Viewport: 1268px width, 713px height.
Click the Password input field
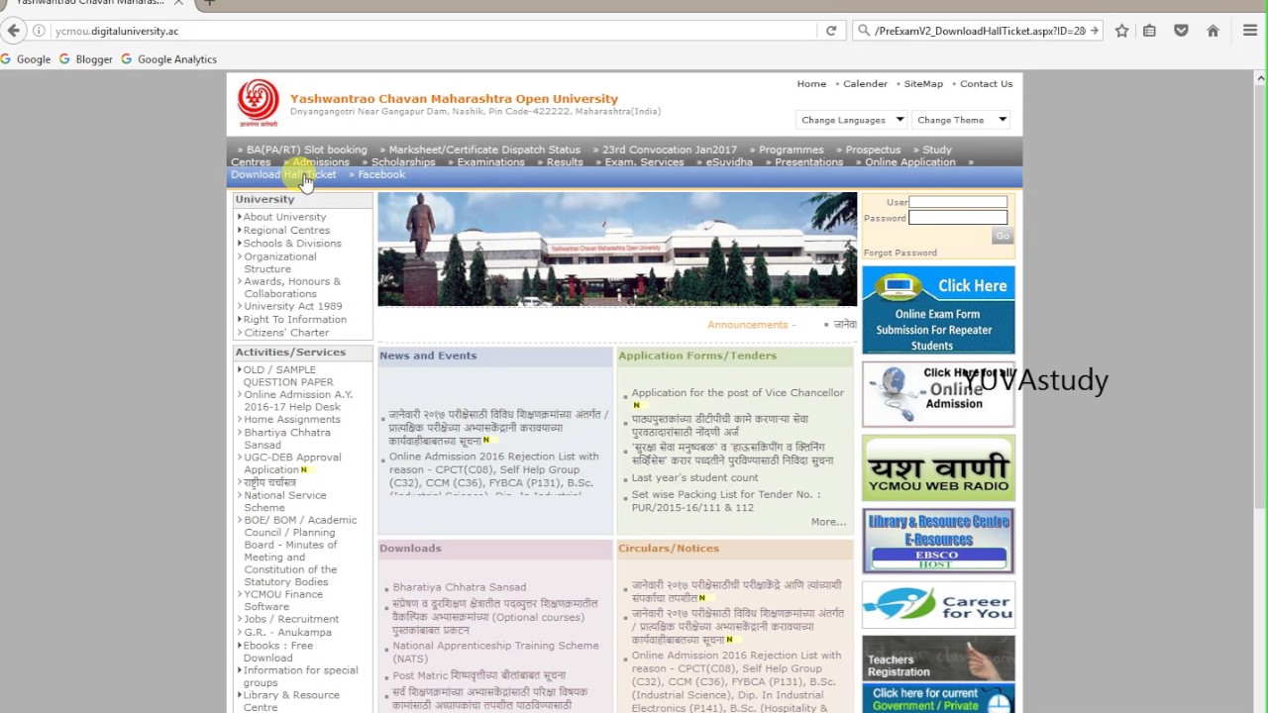(958, 217)
